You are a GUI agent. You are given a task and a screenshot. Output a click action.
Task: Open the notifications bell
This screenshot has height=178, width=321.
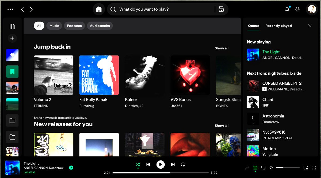(287, 9)
